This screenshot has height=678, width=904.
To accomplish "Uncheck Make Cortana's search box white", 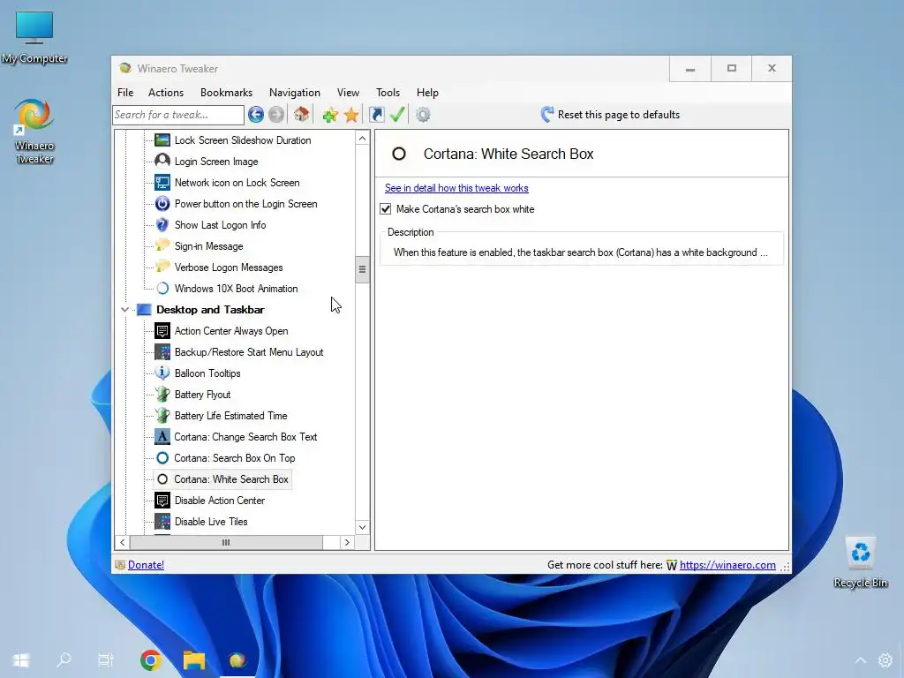I will point(386,209).
